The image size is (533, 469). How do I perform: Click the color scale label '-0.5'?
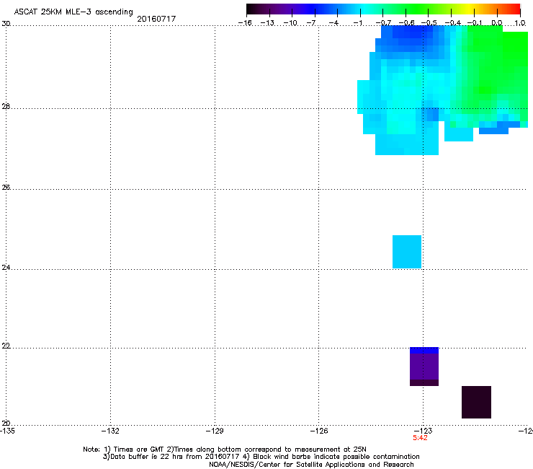coord(429,23)
